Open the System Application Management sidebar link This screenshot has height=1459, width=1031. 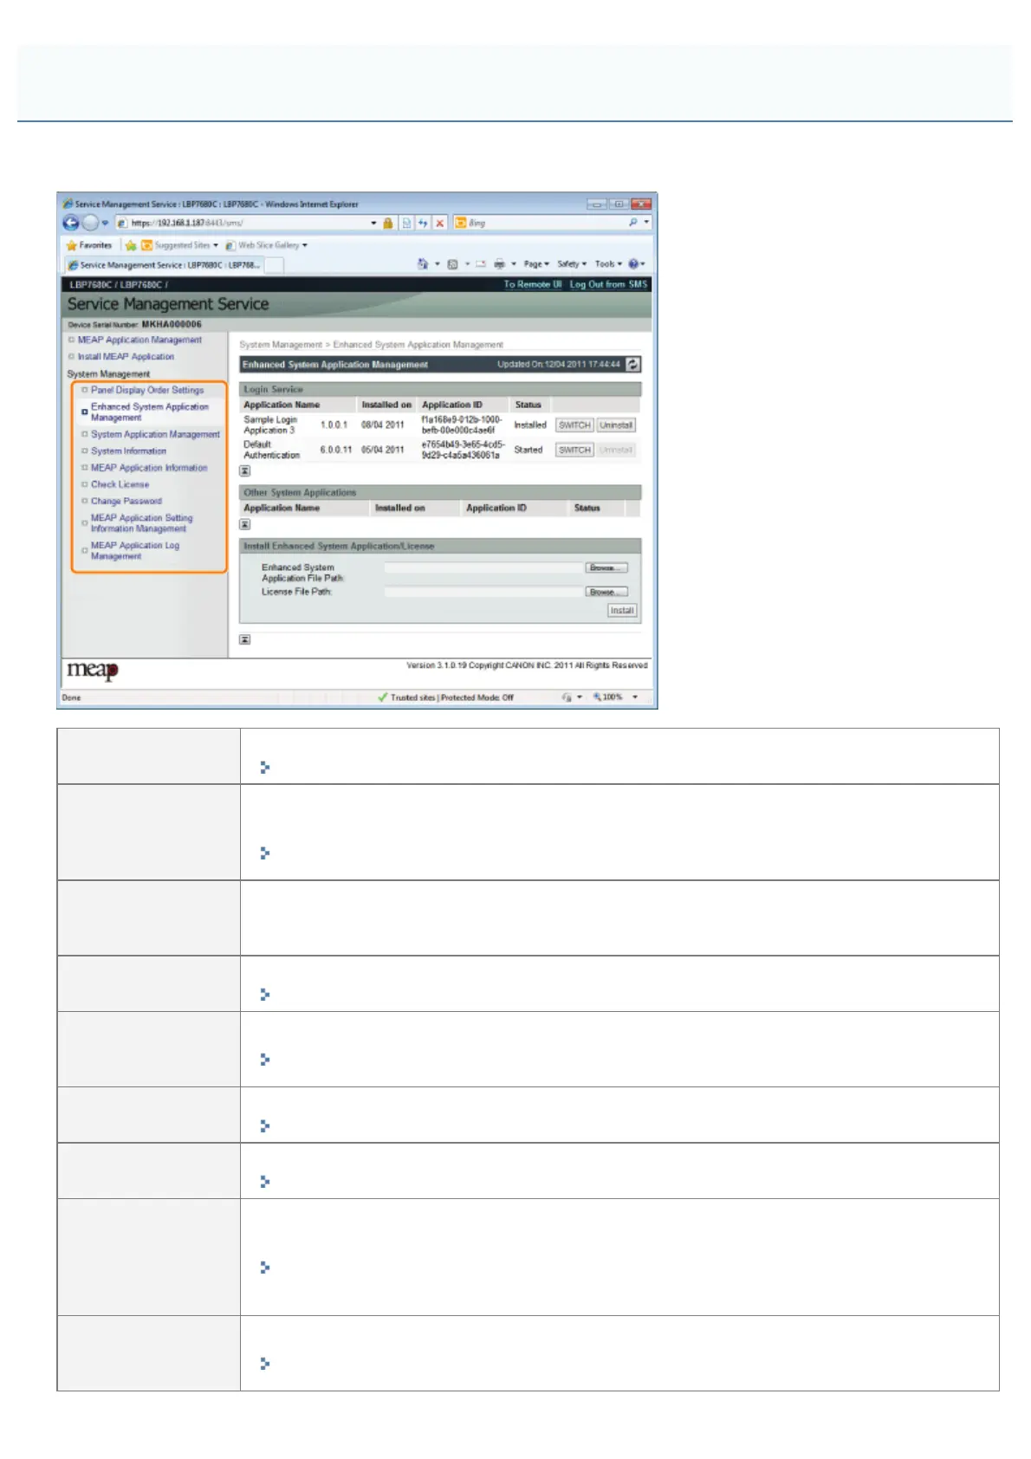(155, 435)
